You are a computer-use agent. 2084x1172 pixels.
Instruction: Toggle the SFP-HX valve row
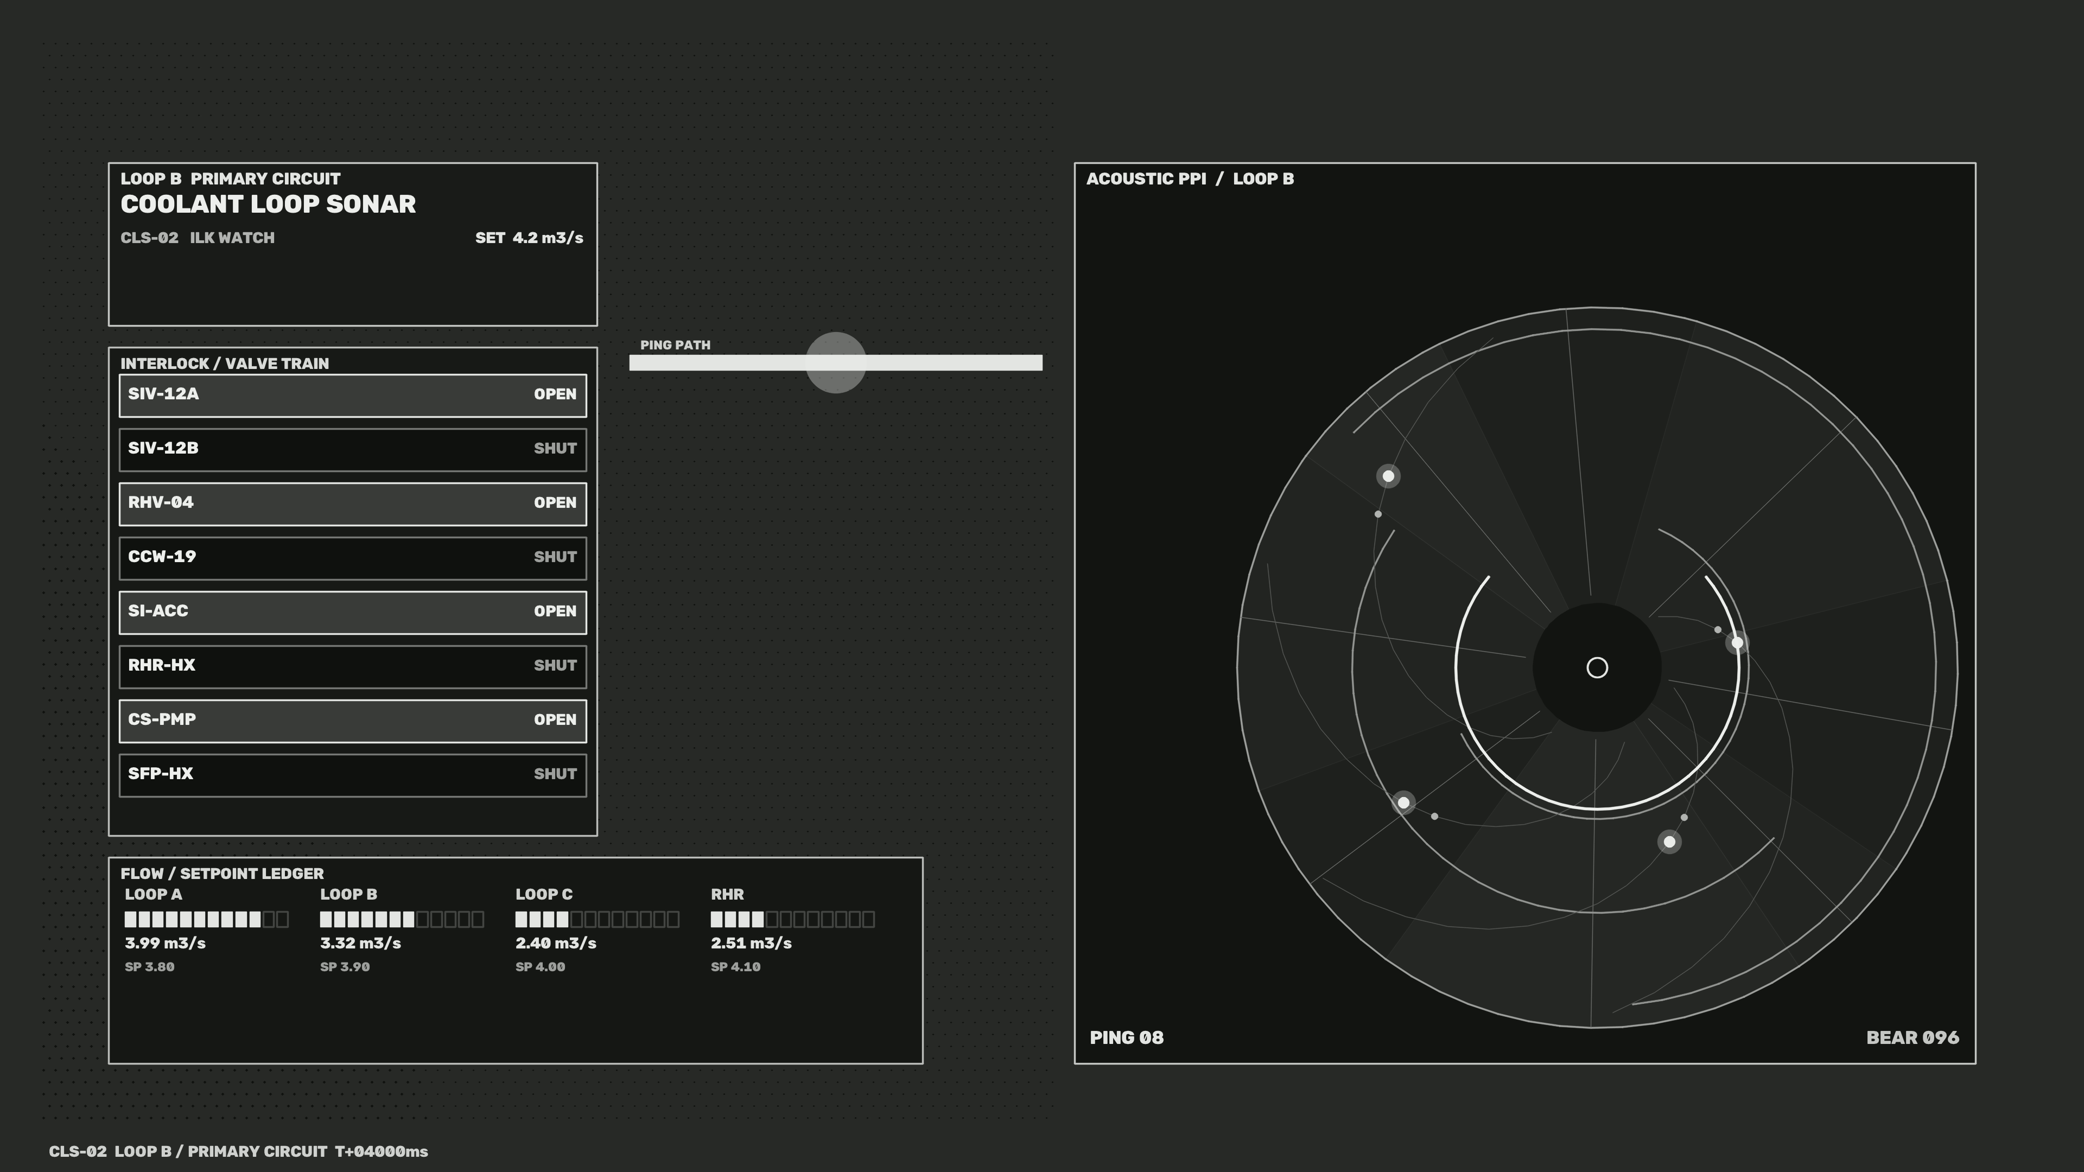353,775
